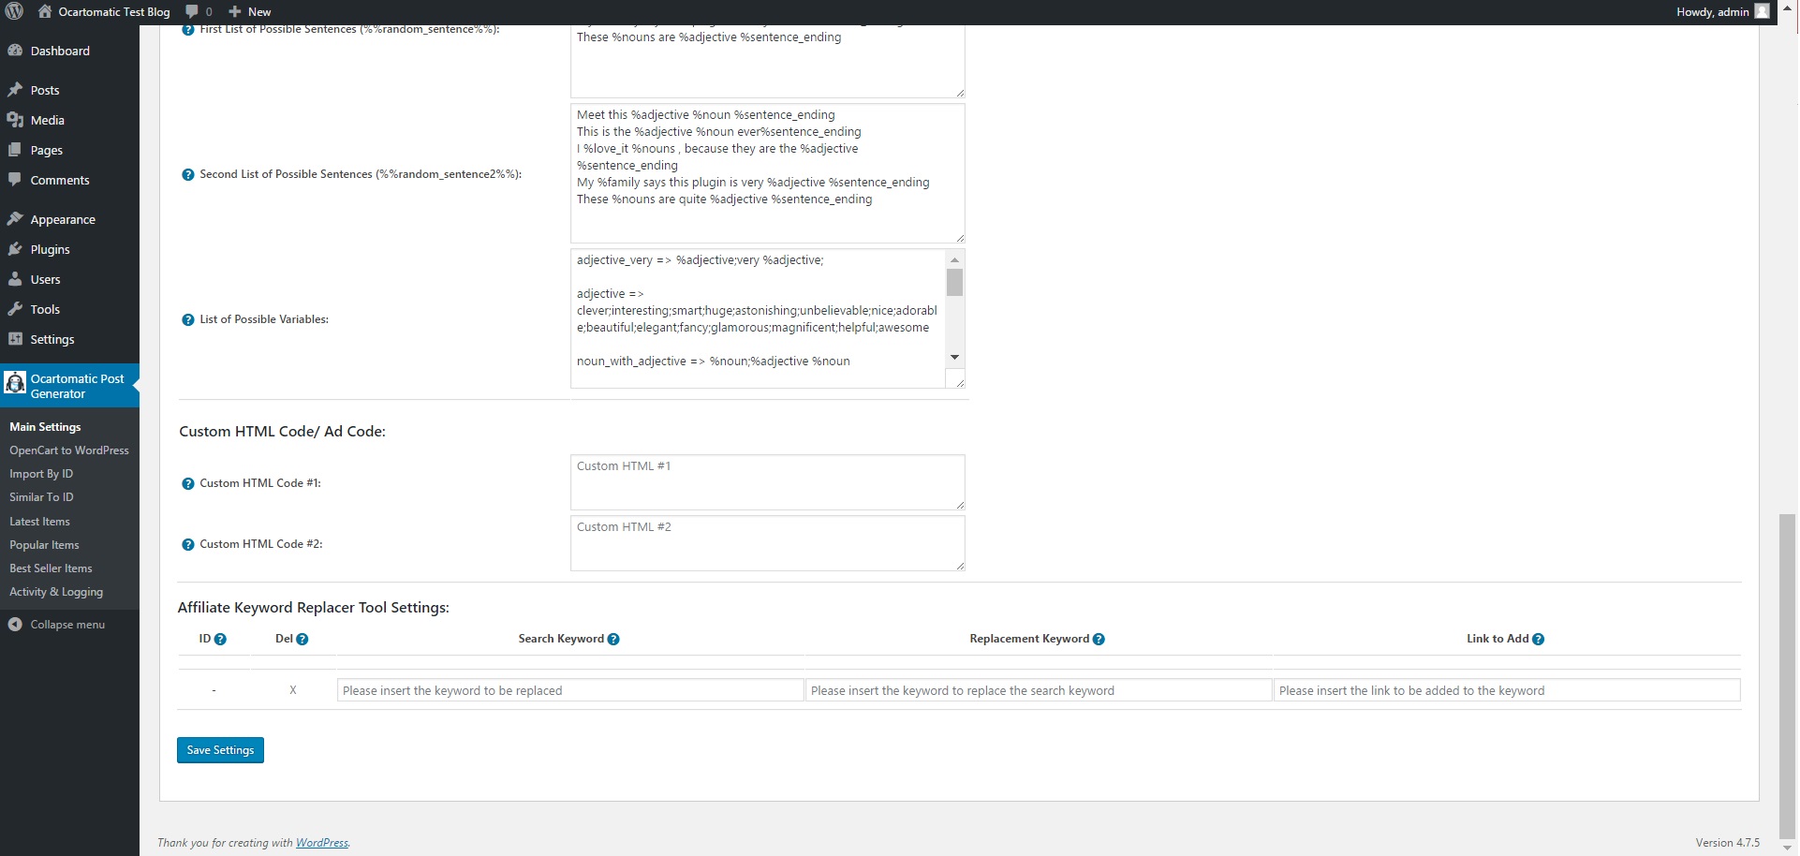Click the Version 4.7.5 footer text
Viewport: 1800px width, 856px height.
(x=1728, y=843)
